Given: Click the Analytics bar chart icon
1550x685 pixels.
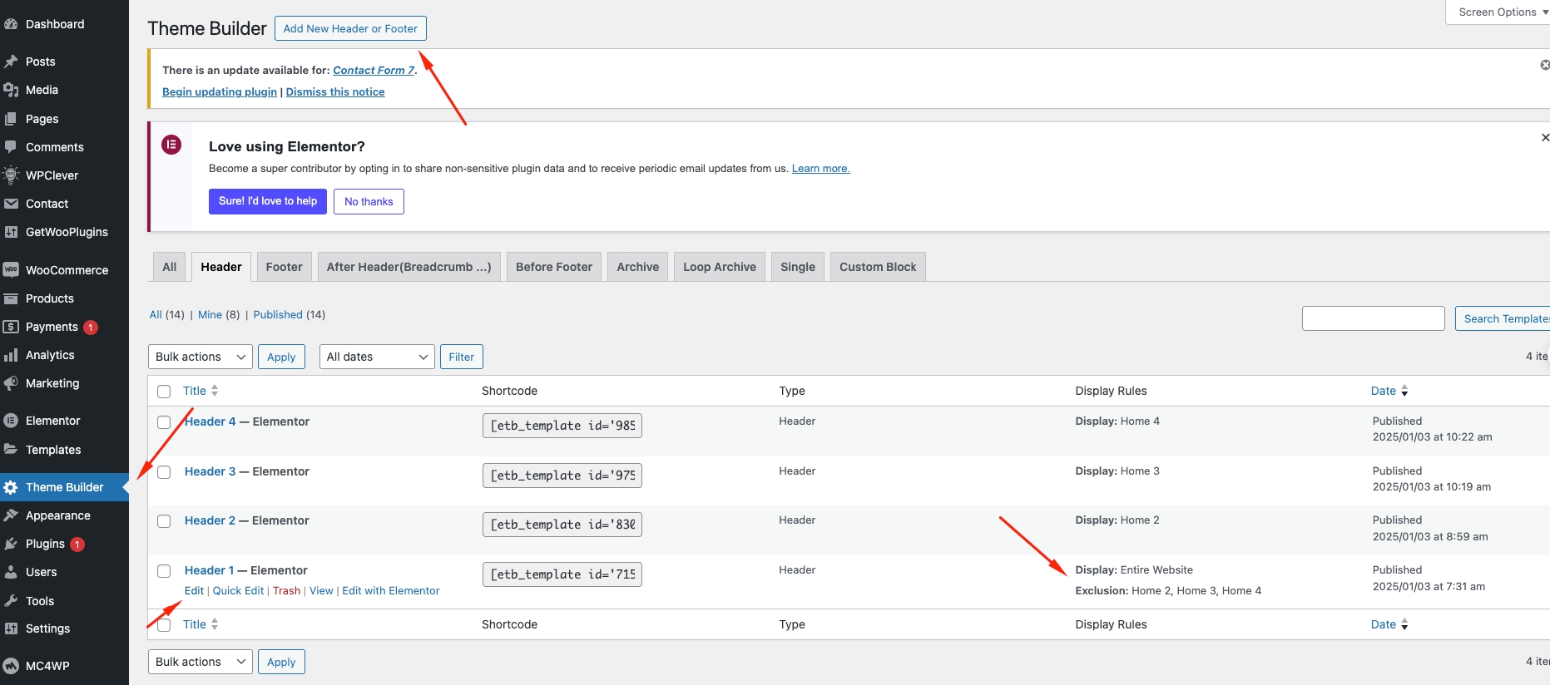Looking at the screenshot, I should click(11, 355).
